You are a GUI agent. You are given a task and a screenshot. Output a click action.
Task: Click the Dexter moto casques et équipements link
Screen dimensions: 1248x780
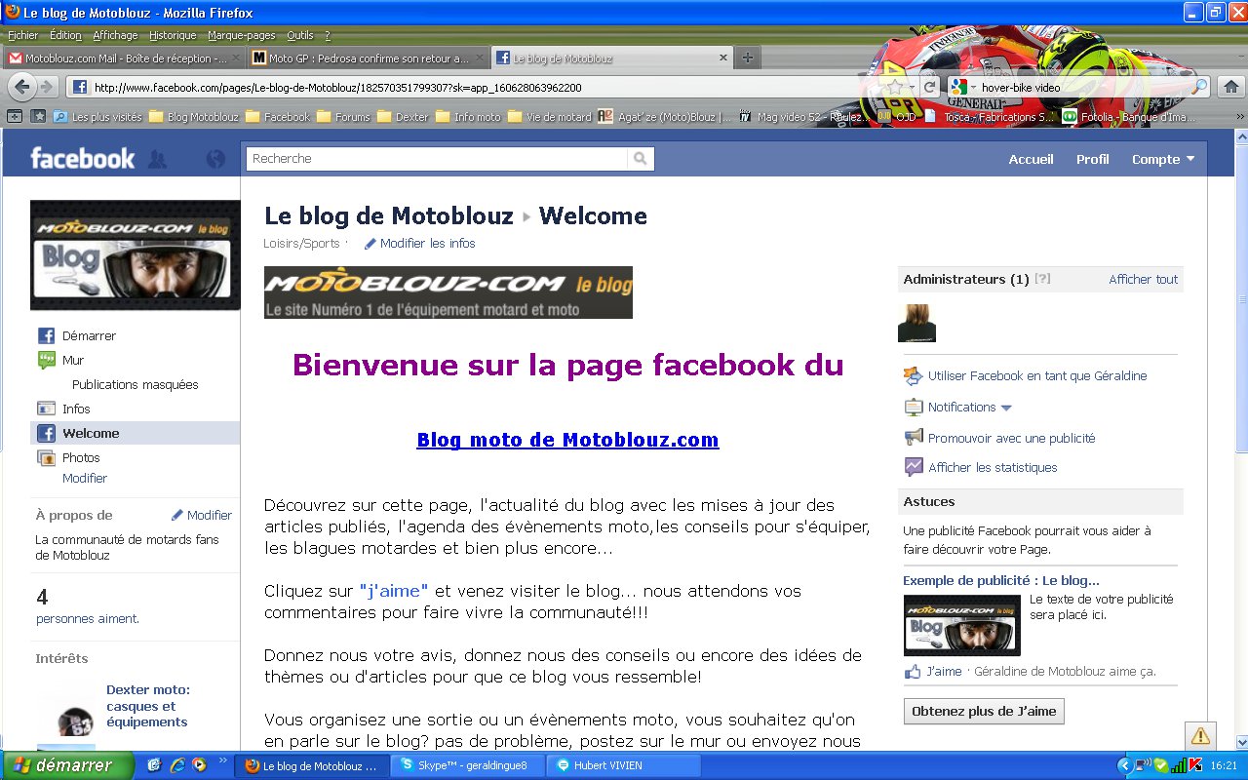pyautogui.click(x=147, y=706)
